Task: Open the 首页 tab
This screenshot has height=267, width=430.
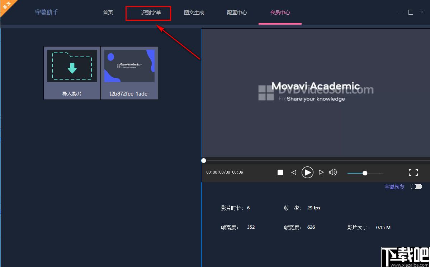Action: pos(108,13)
